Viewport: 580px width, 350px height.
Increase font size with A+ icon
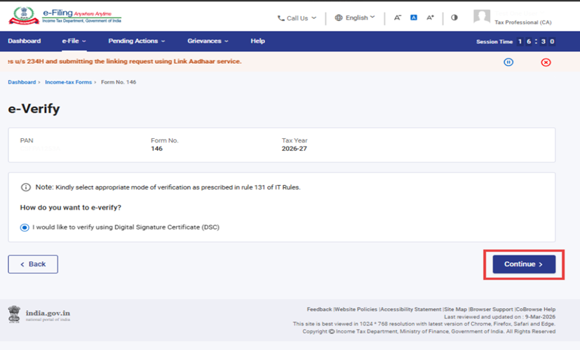tap(431, 18)
